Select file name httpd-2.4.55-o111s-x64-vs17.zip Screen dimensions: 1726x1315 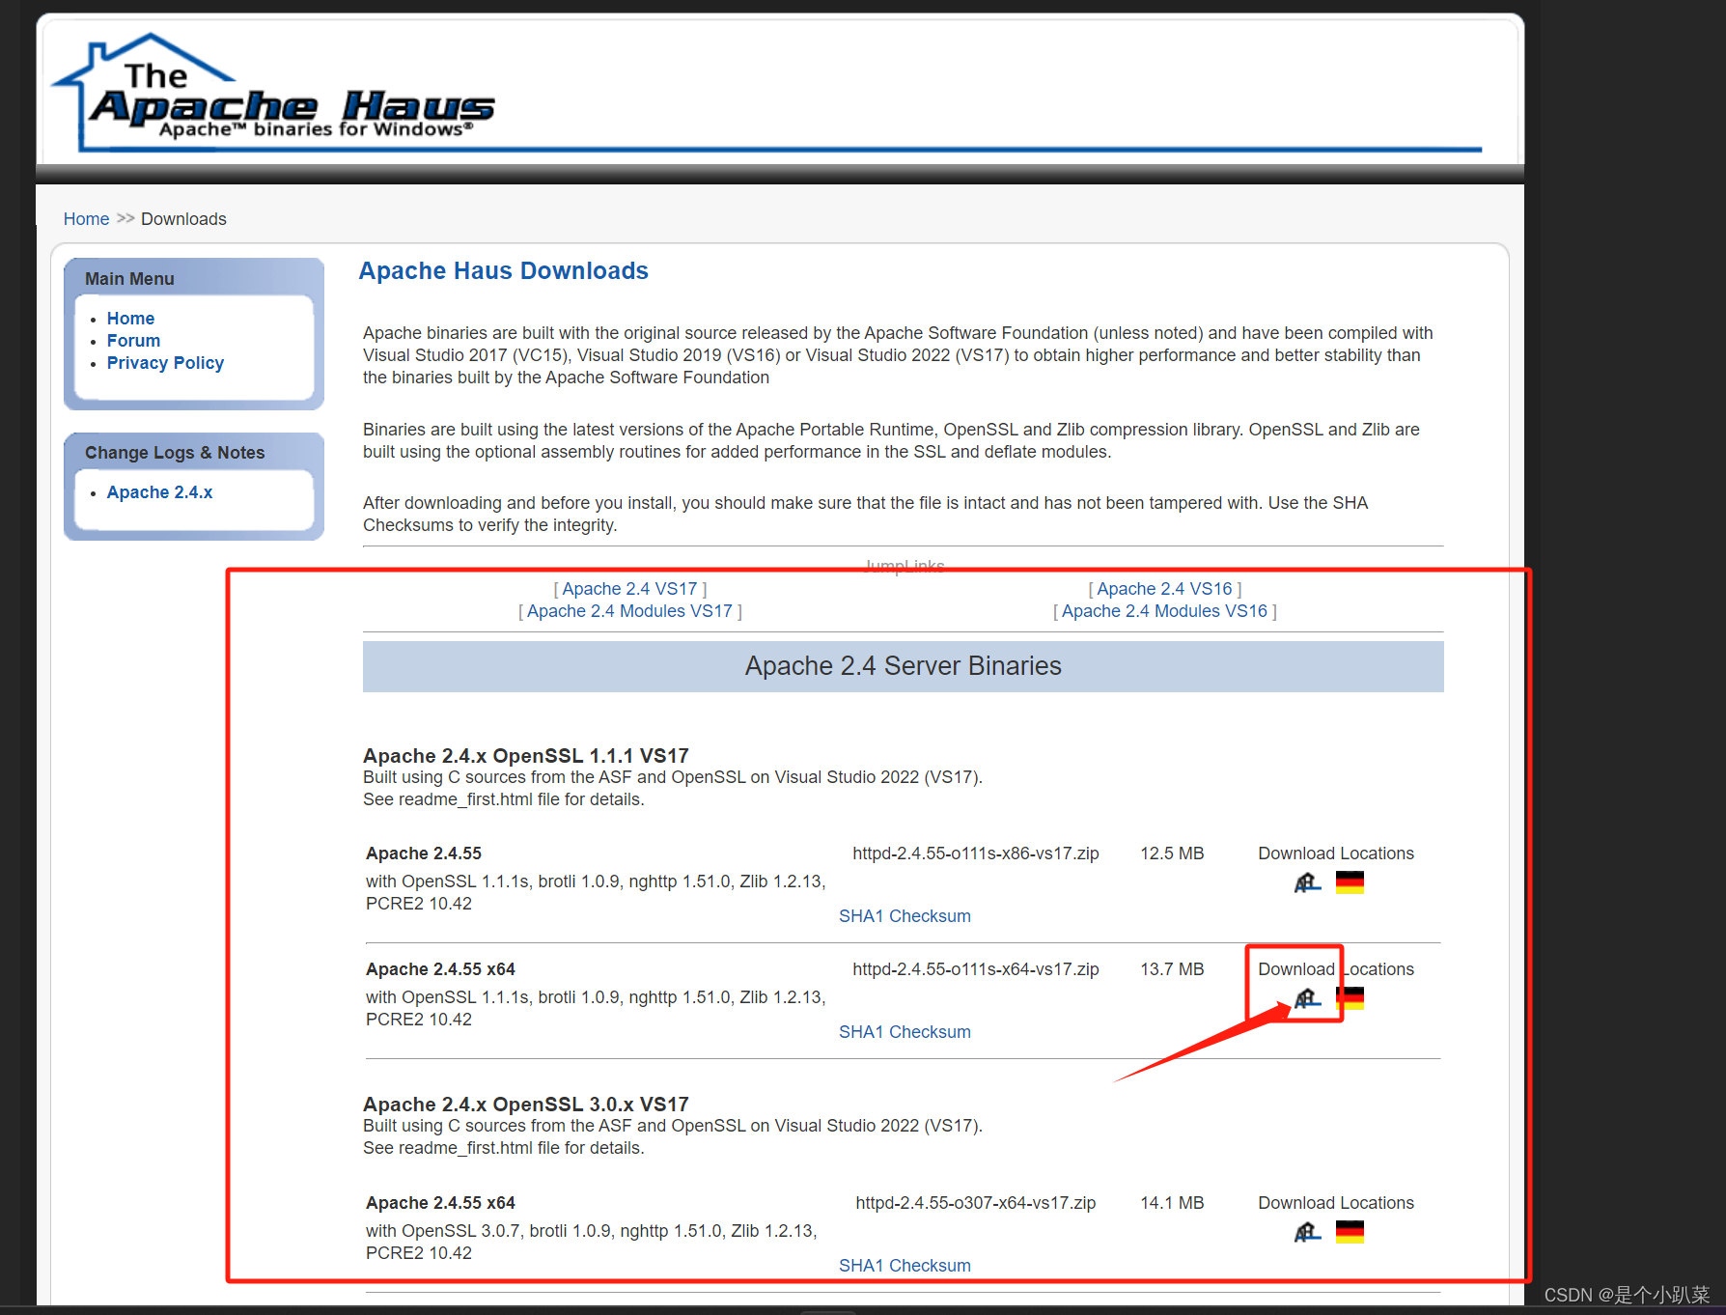click(x=976, y=969)
